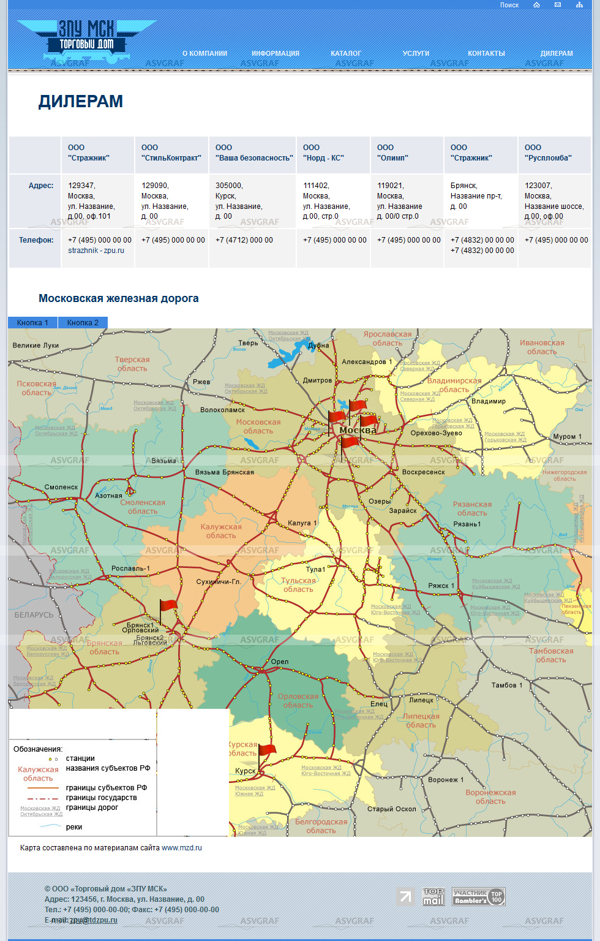Select the Брянск, Название пр-т address cell

481,201
